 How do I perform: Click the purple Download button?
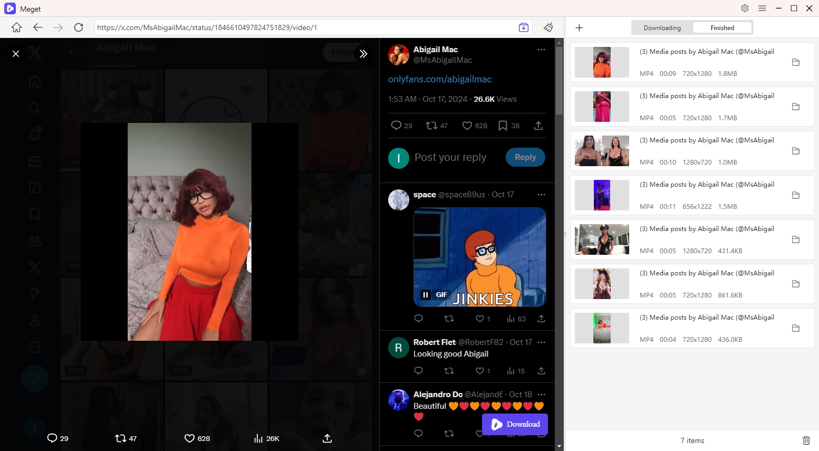point(515,424)
